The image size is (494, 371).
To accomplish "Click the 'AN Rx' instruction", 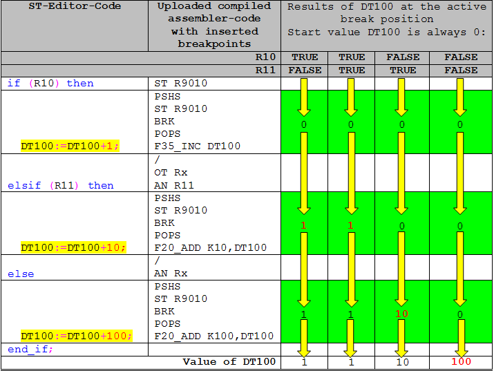I will 171,274.
